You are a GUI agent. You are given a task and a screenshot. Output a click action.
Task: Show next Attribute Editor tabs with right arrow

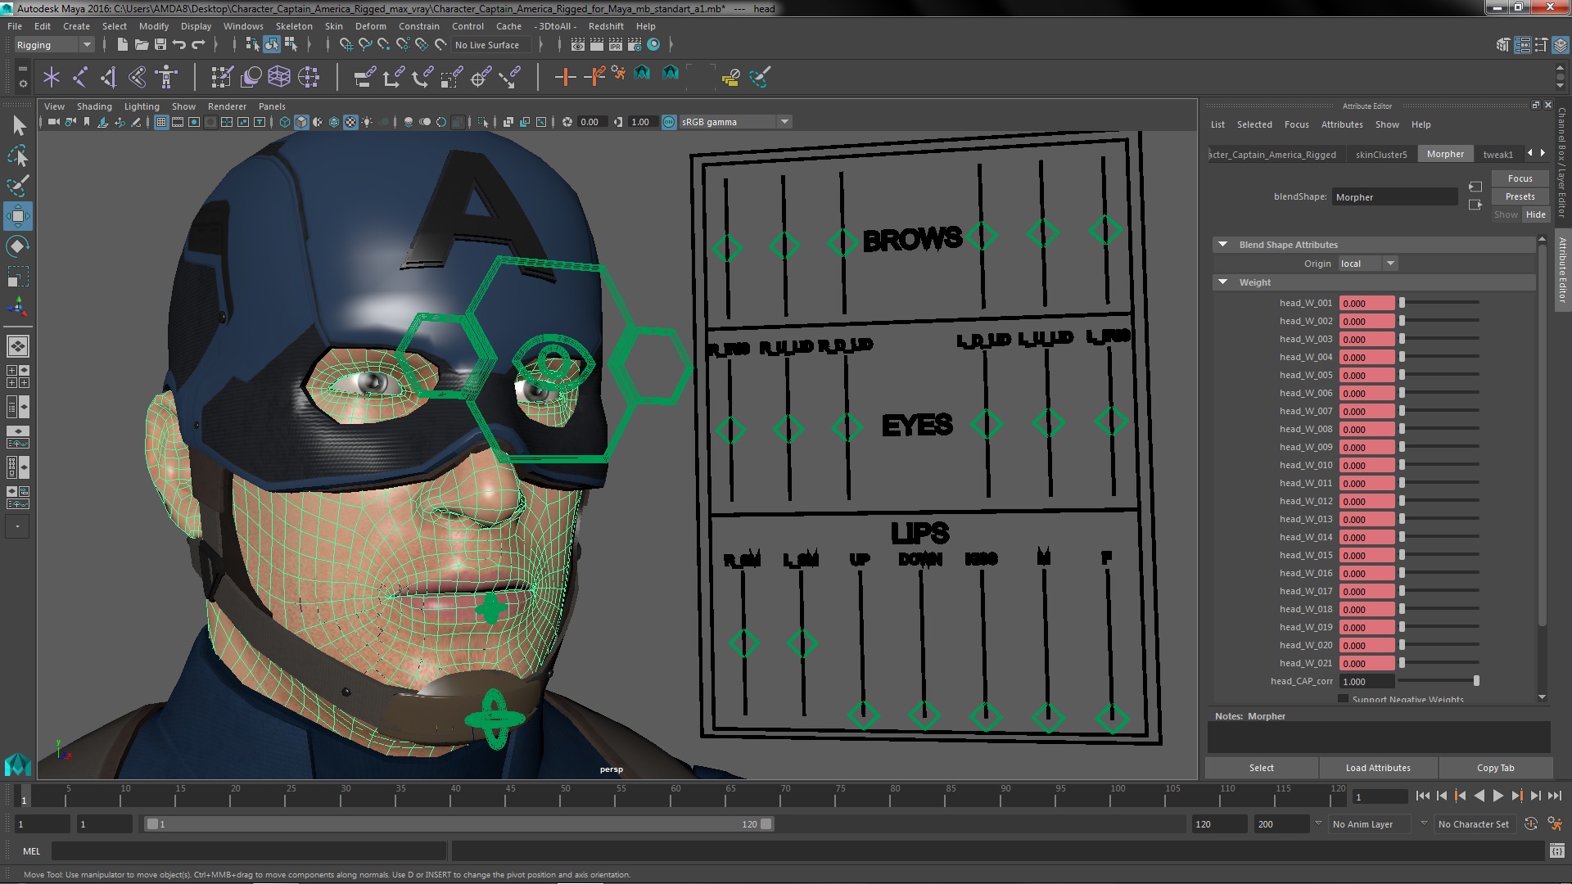click(x=1543, y=153)
